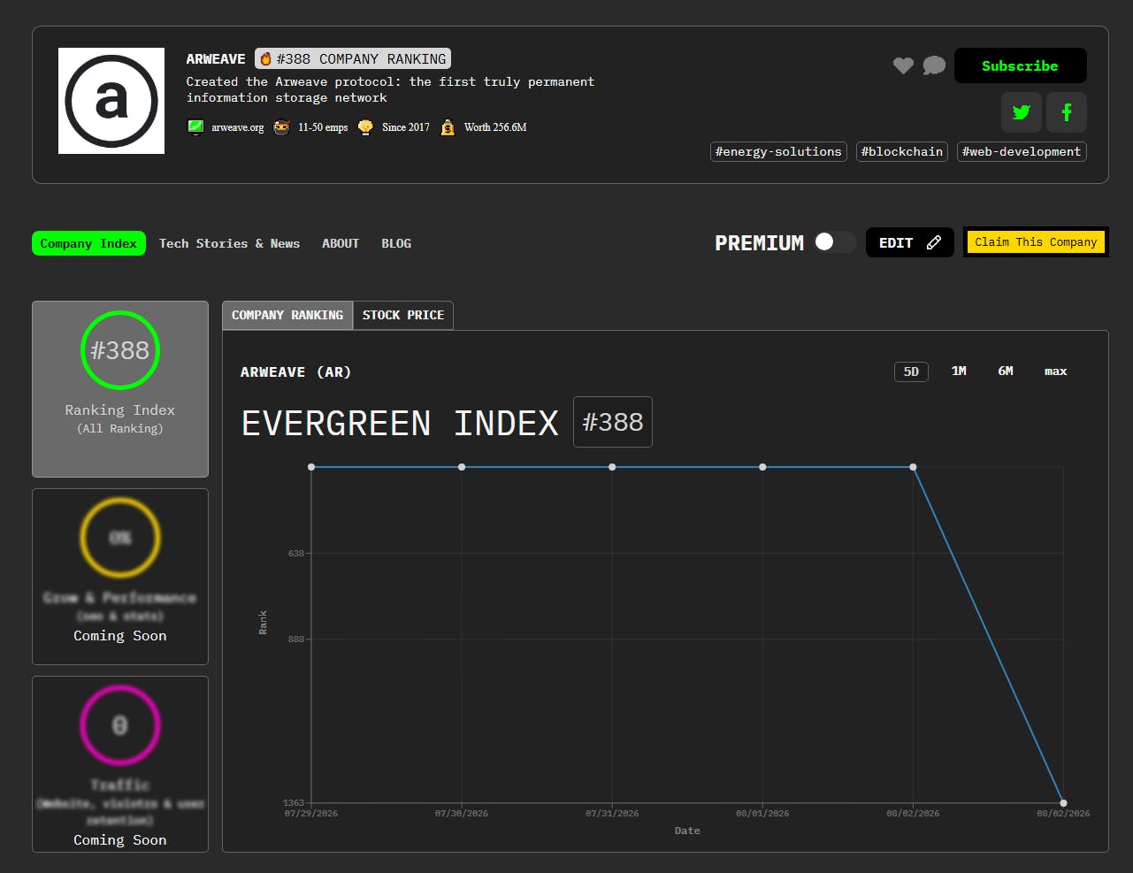Click the money bag worth icon
The image size is (1133, 873).
[448, 127]
